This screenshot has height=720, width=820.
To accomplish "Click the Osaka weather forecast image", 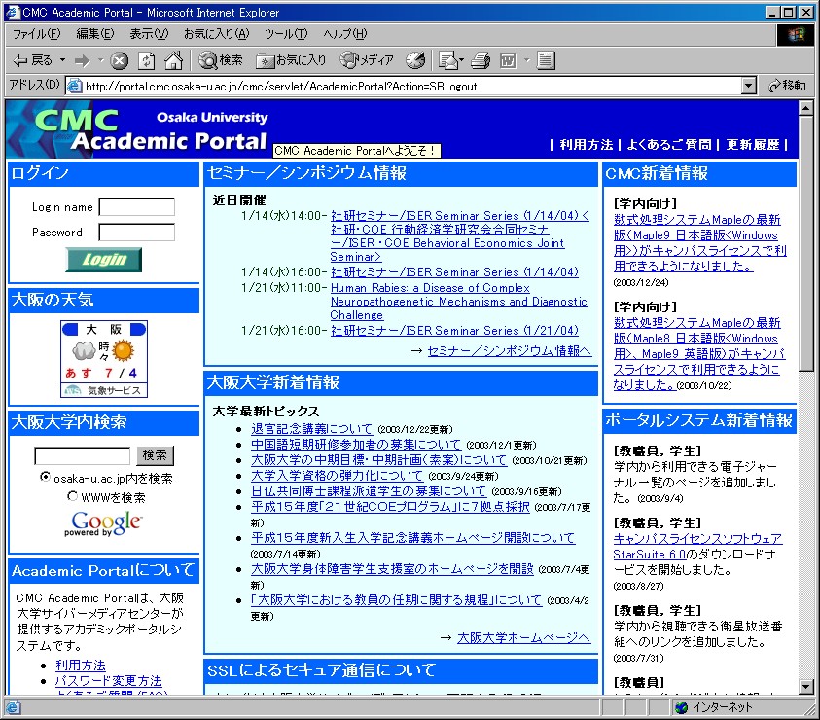I will (x=104, y=359).
